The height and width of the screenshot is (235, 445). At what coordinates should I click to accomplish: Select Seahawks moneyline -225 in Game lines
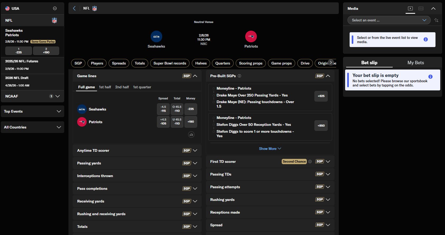[191, 109]
